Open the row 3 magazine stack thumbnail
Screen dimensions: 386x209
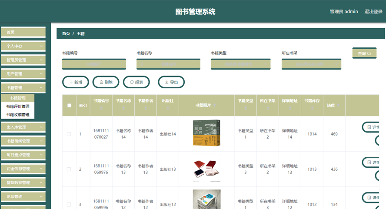(x=206, y=199)
